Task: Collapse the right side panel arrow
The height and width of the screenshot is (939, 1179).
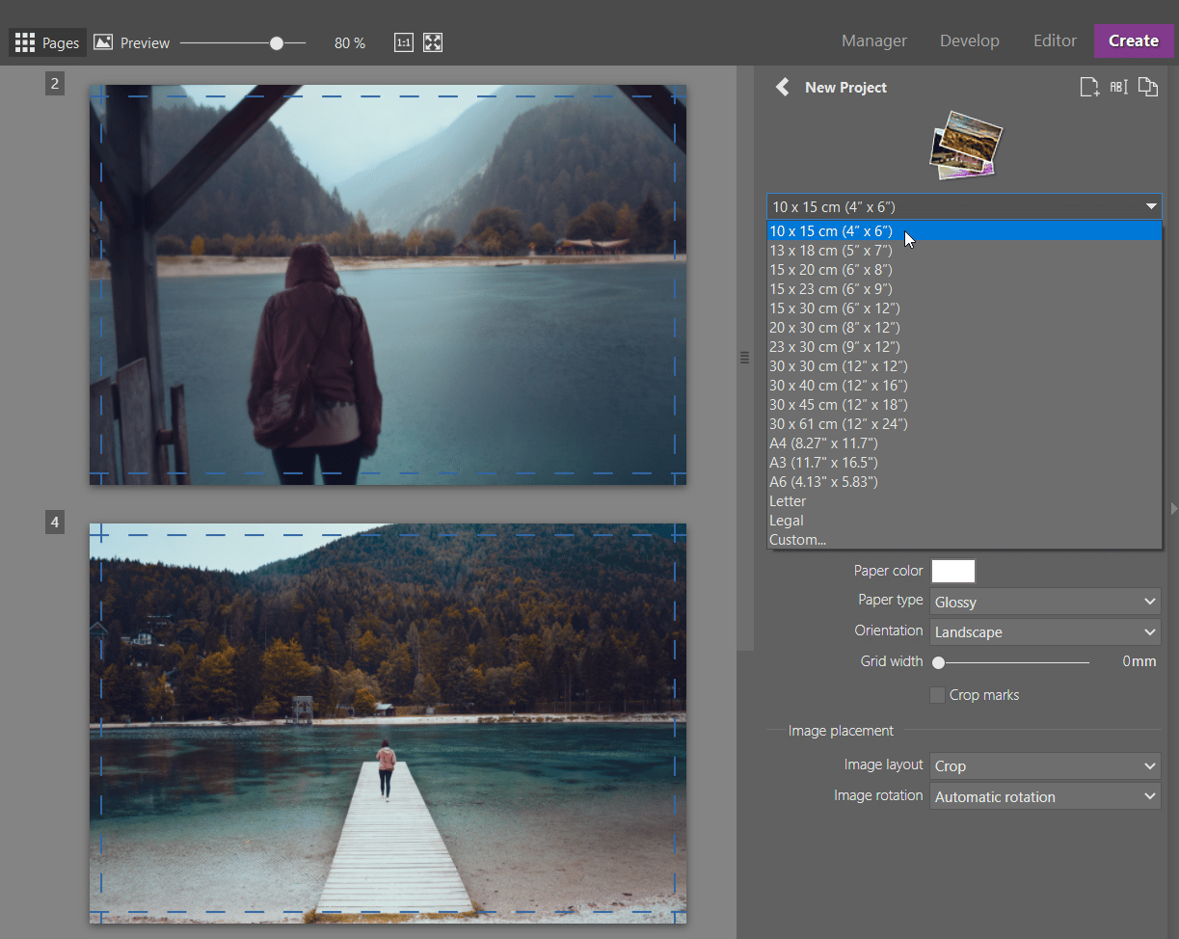Action: pyautogui.click(x=1173, y=508)
